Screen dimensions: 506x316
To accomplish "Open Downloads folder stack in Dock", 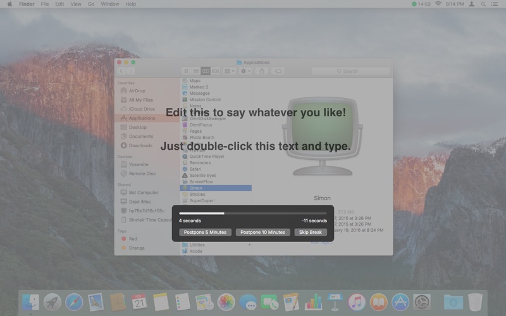I will click(454, 302).
